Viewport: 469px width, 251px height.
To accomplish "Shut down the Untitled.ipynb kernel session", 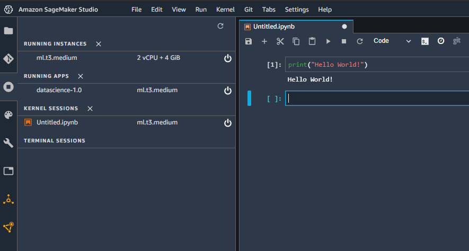I will tap(228, 122).
